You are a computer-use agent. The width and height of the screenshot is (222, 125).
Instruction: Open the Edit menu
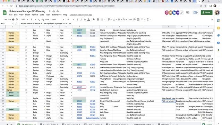(x=16, y=15)
